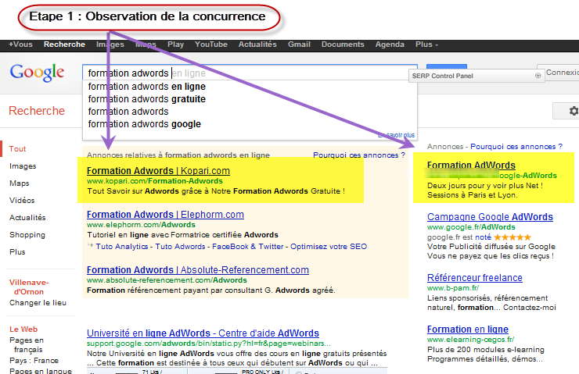Click En savoir plus in suggestions box
579x374 pixels.
(396, 135)
